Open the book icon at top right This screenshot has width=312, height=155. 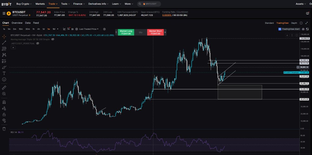pos(308,13)
